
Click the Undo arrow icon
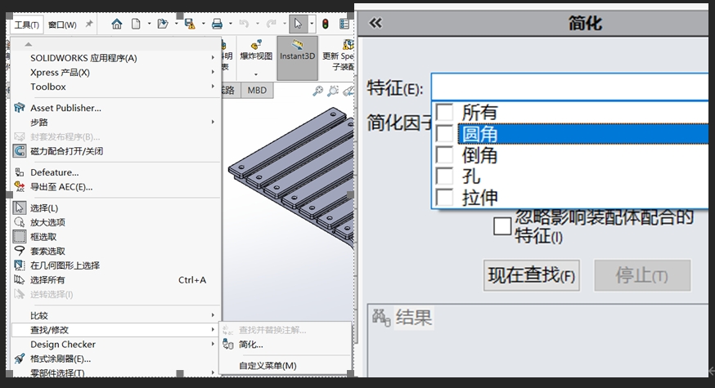244,24
